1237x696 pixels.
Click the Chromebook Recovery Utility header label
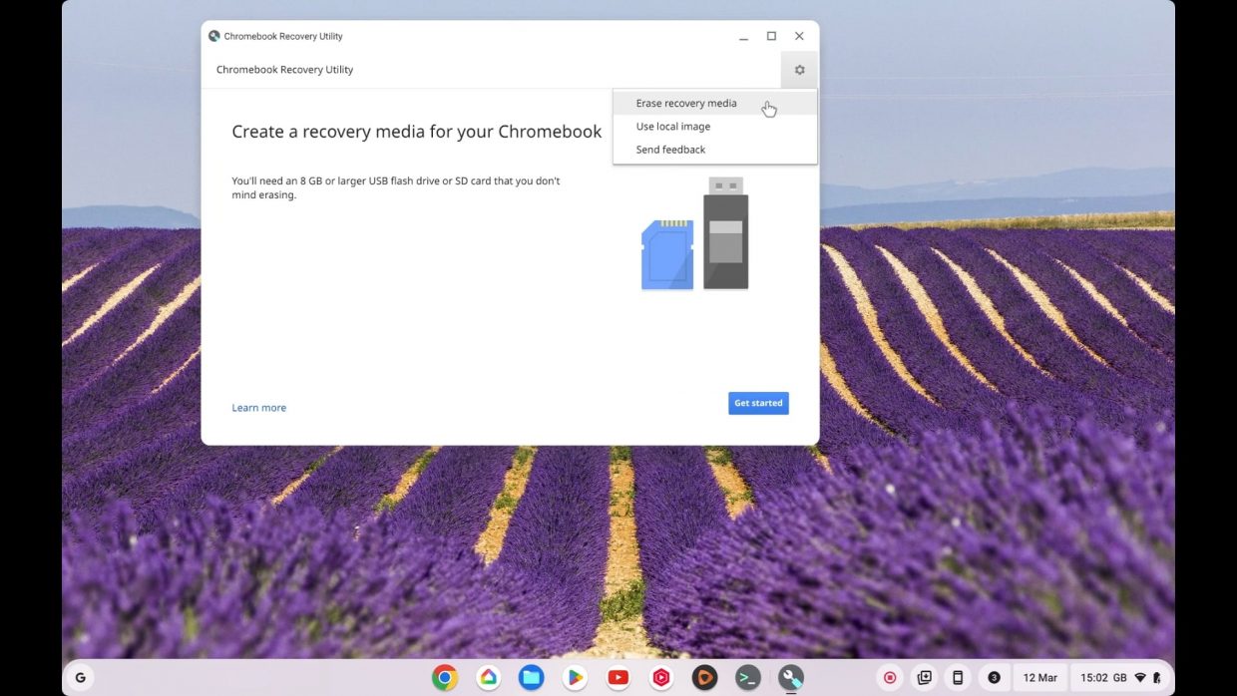tap(284, 70)
